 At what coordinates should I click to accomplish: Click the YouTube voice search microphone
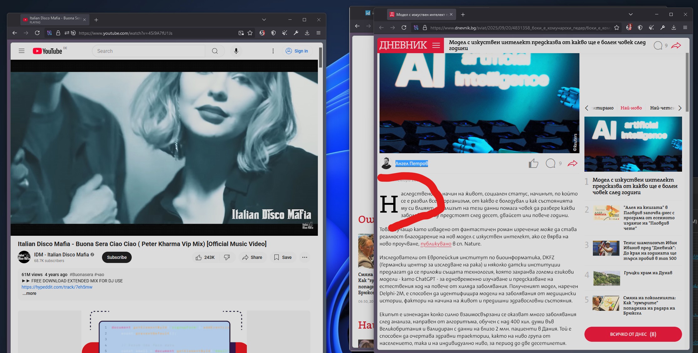pos(236,51)
